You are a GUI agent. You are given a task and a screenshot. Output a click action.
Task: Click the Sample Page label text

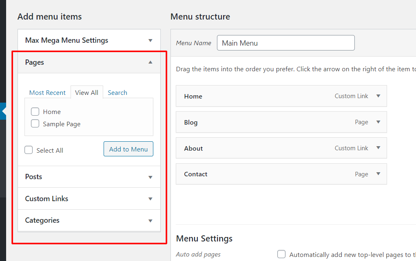(x=62, y=124)
